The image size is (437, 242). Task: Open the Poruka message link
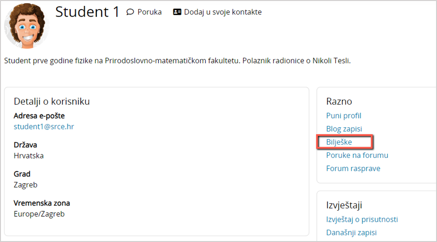coord(149,12)
